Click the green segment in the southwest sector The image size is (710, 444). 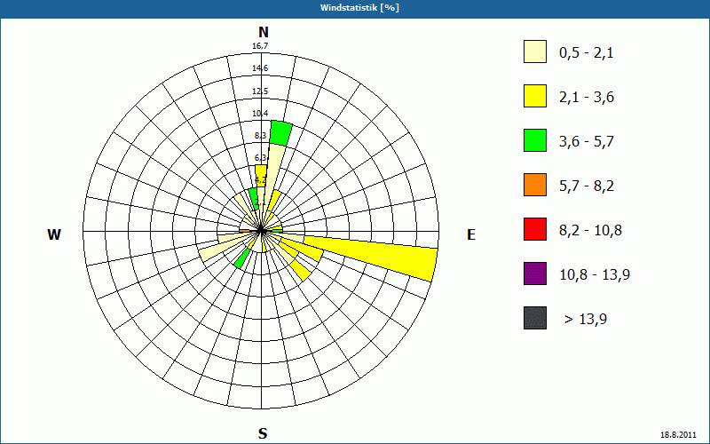coord(241,258)
